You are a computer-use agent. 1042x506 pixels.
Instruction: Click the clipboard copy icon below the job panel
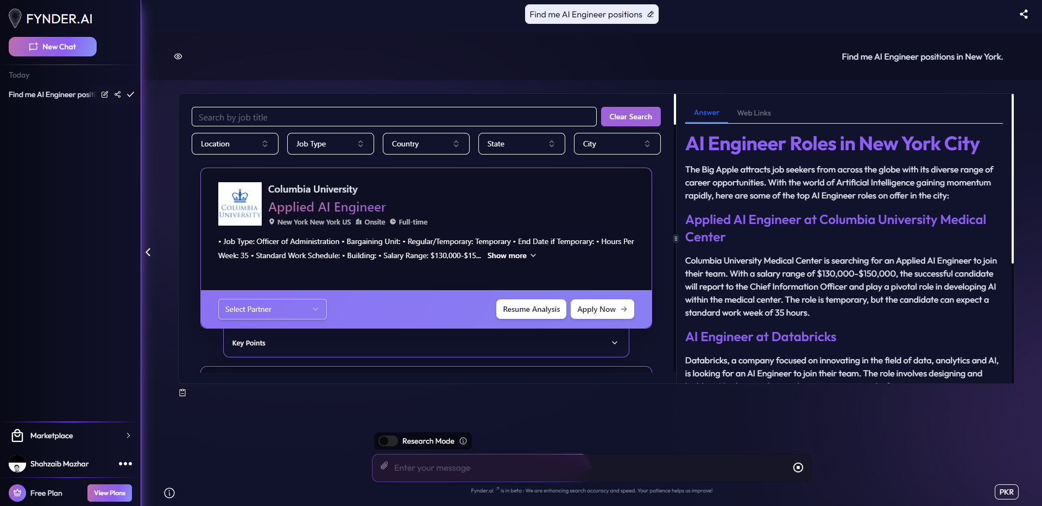[x=182, y=393]
